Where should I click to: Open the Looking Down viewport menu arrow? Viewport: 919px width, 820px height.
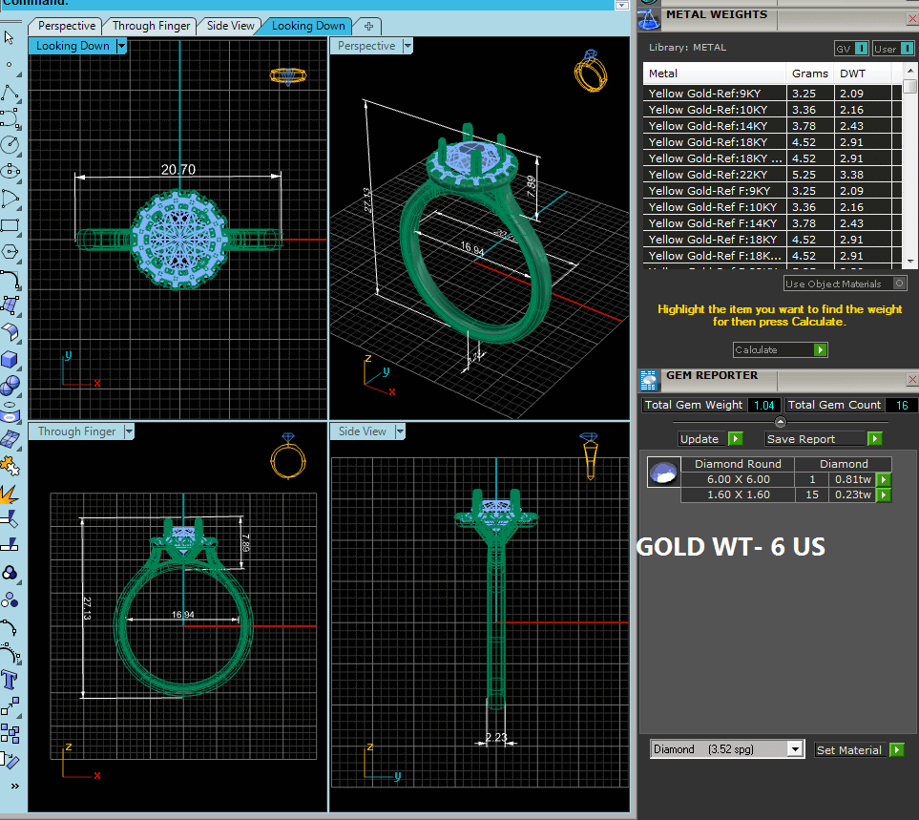tap(120, 46)
